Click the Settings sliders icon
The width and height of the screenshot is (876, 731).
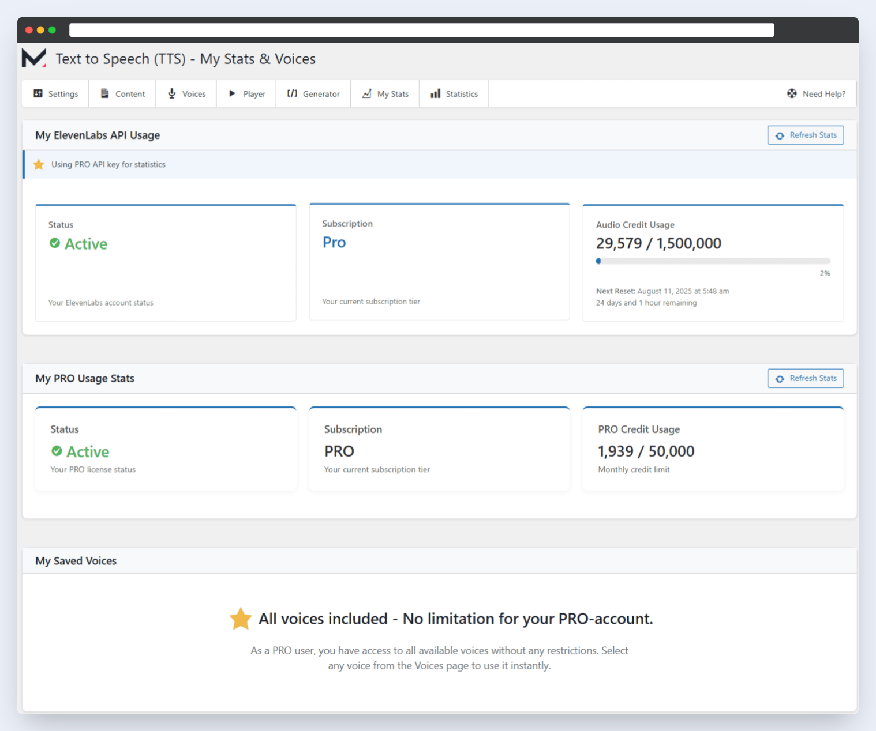tap(38, 93)
